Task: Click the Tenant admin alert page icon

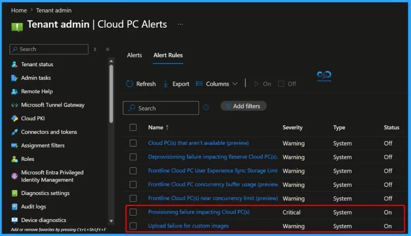Action: (x=17, y=27)
